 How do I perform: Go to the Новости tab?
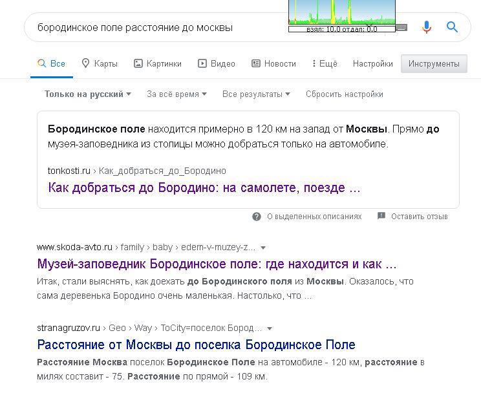coord(273,63)
